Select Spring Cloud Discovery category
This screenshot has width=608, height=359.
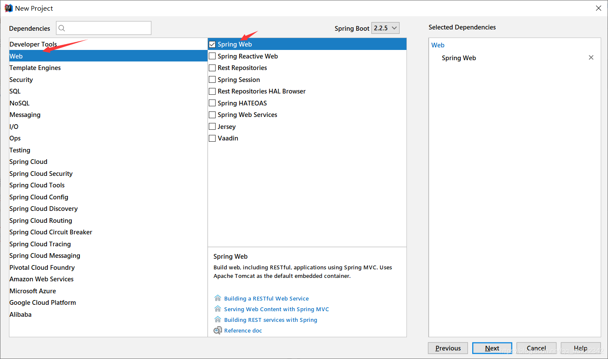pyautogui.click(x=108, y=208)
